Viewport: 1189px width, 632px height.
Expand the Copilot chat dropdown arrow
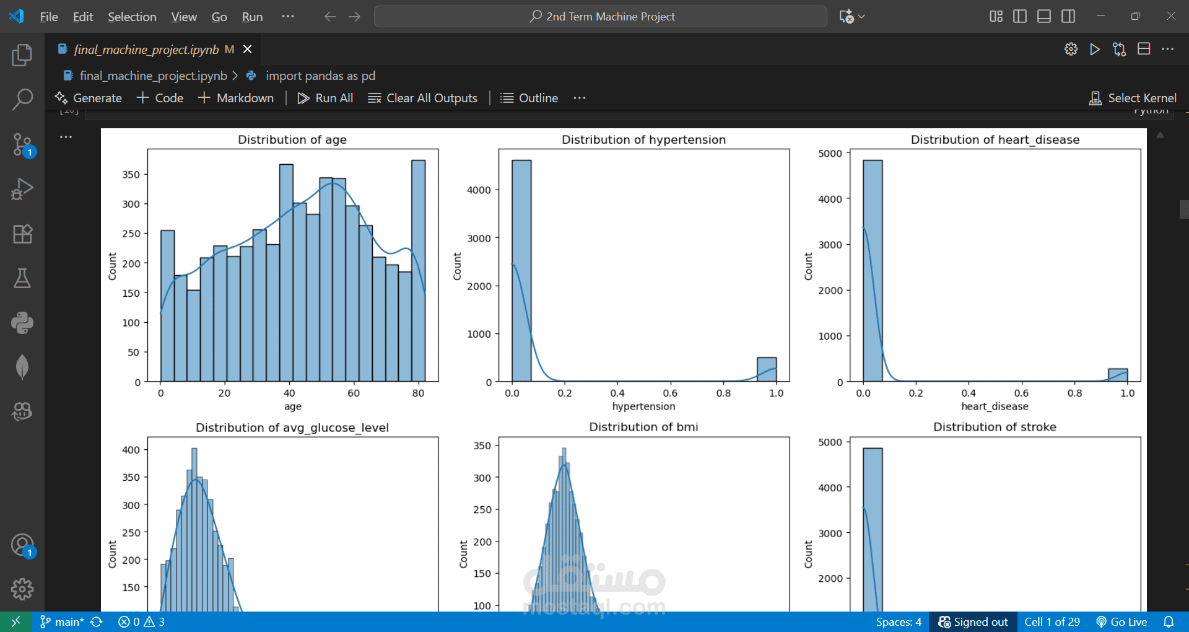click(x=862, y=17)
